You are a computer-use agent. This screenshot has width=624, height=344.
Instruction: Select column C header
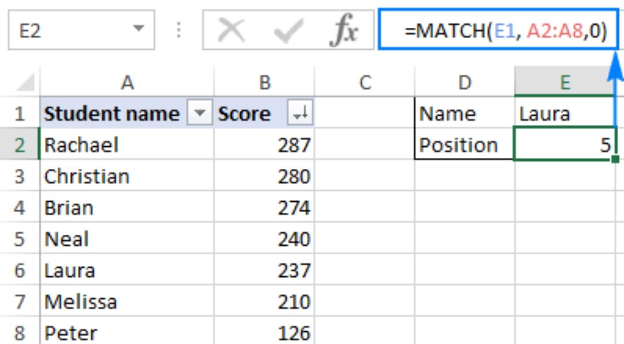tap(365, 83)
